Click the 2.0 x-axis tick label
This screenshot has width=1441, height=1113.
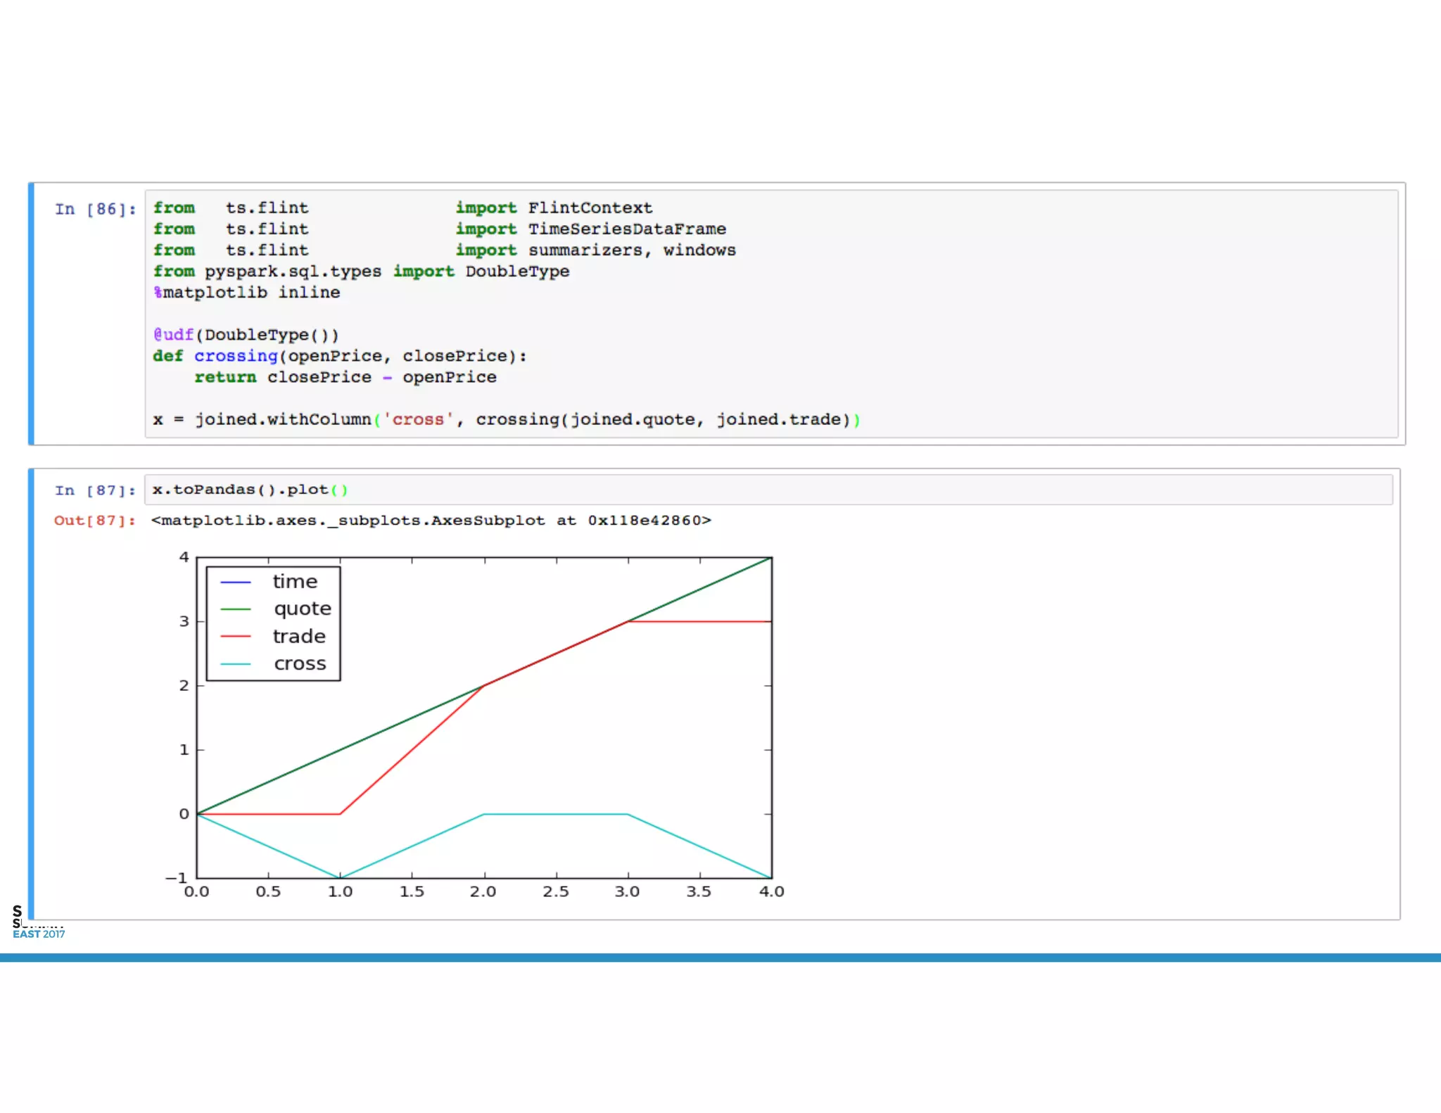click(x=483, y=892)
